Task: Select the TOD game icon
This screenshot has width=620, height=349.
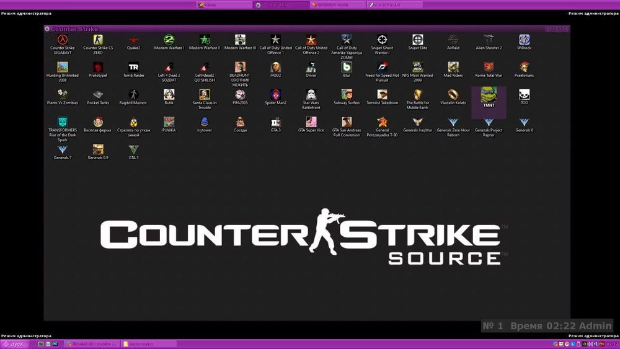Action: pos(525,95)
